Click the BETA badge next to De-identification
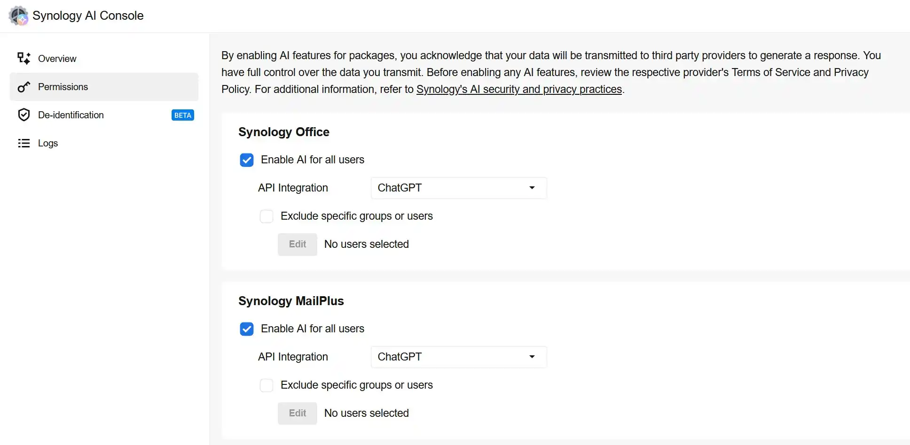This screenshot has height=445, width=910. point(183,115)
